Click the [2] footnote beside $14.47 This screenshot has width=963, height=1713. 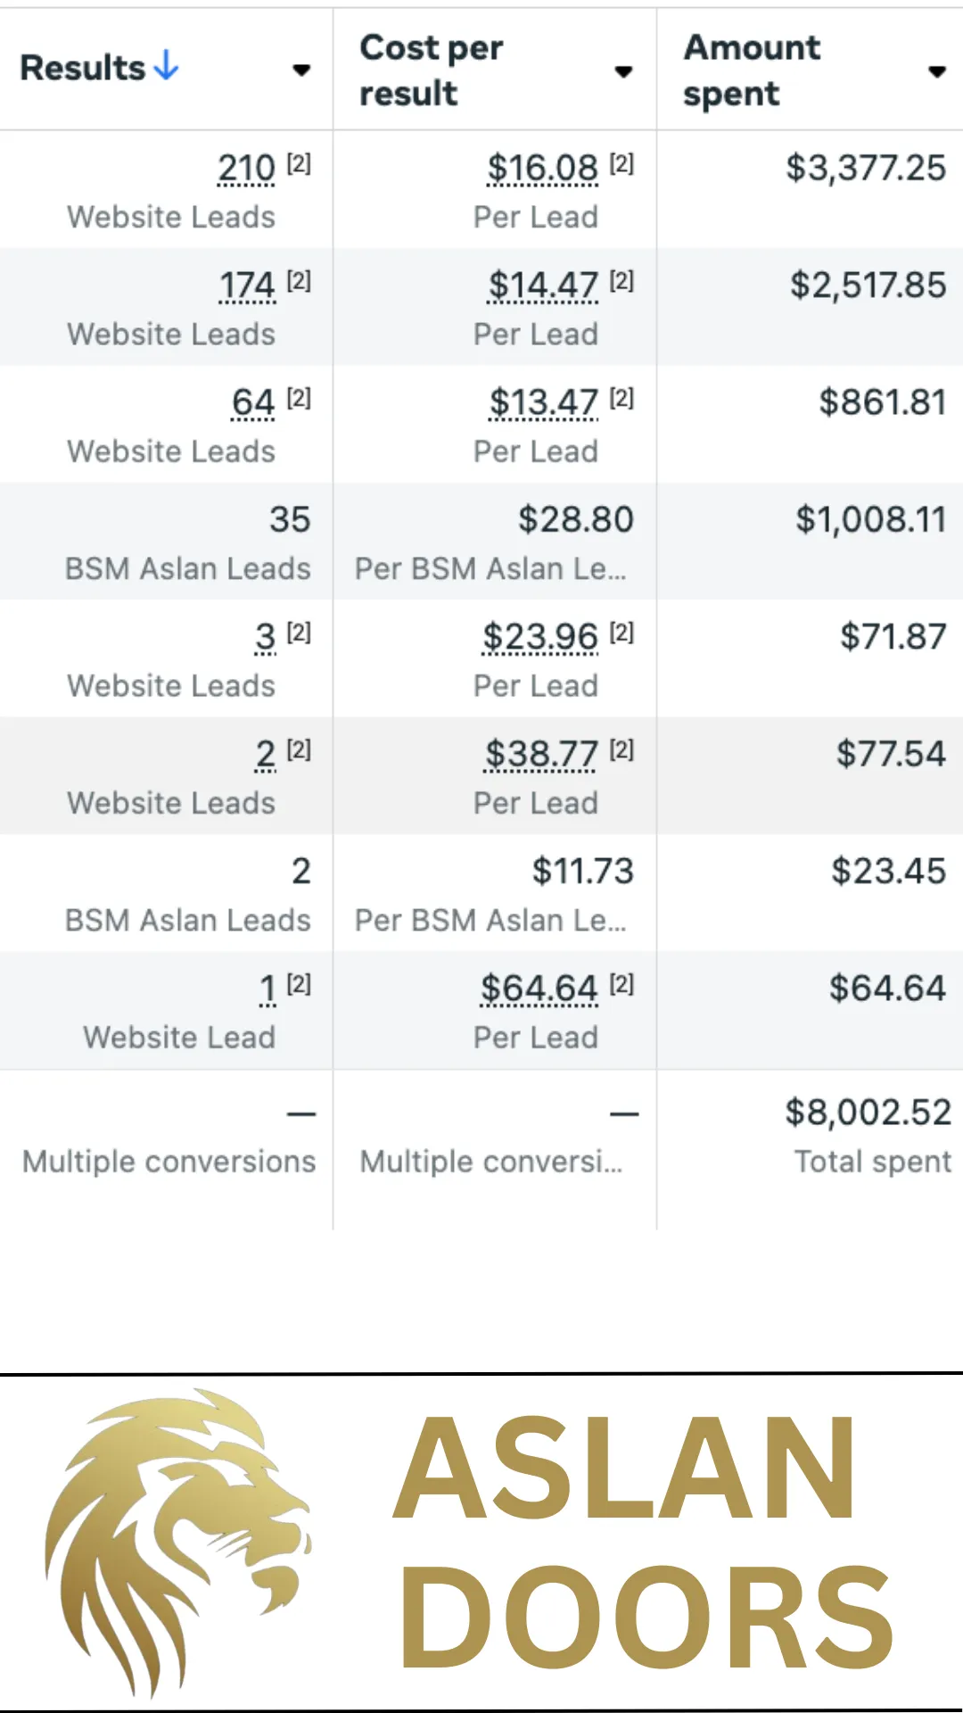(x=621, y=281)
